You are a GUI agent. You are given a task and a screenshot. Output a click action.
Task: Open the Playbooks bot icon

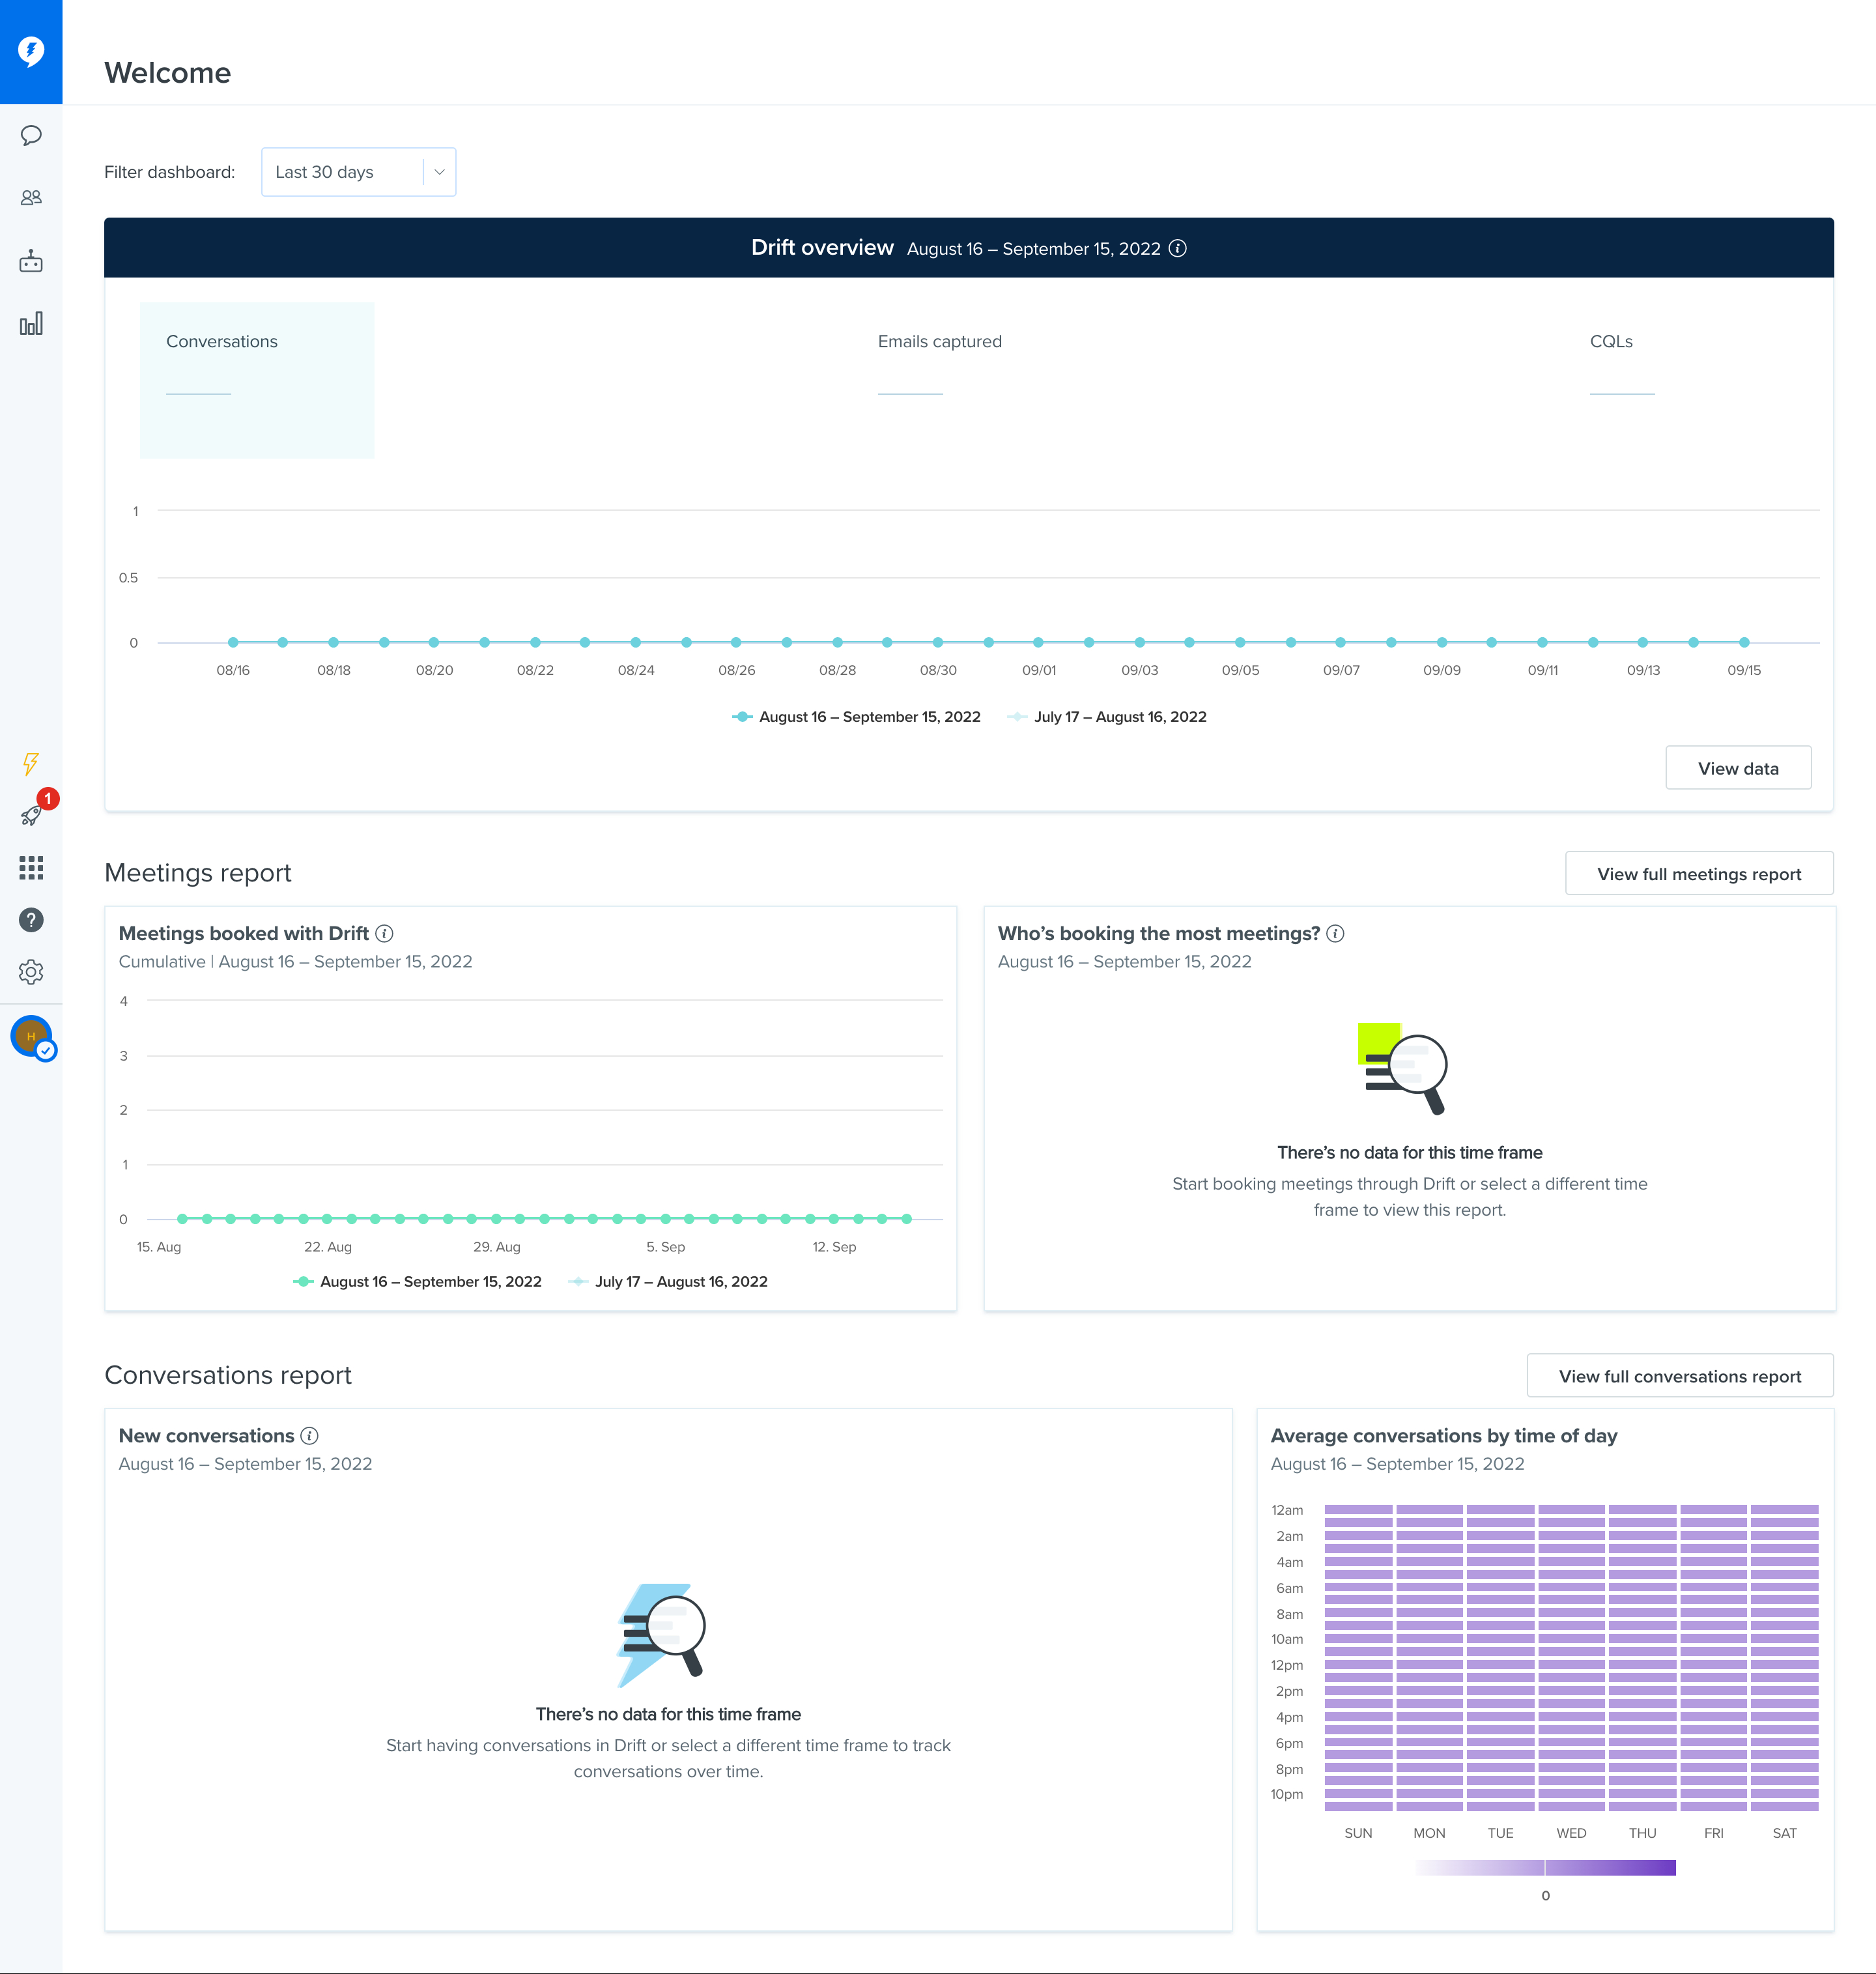(x=31, y=261)
